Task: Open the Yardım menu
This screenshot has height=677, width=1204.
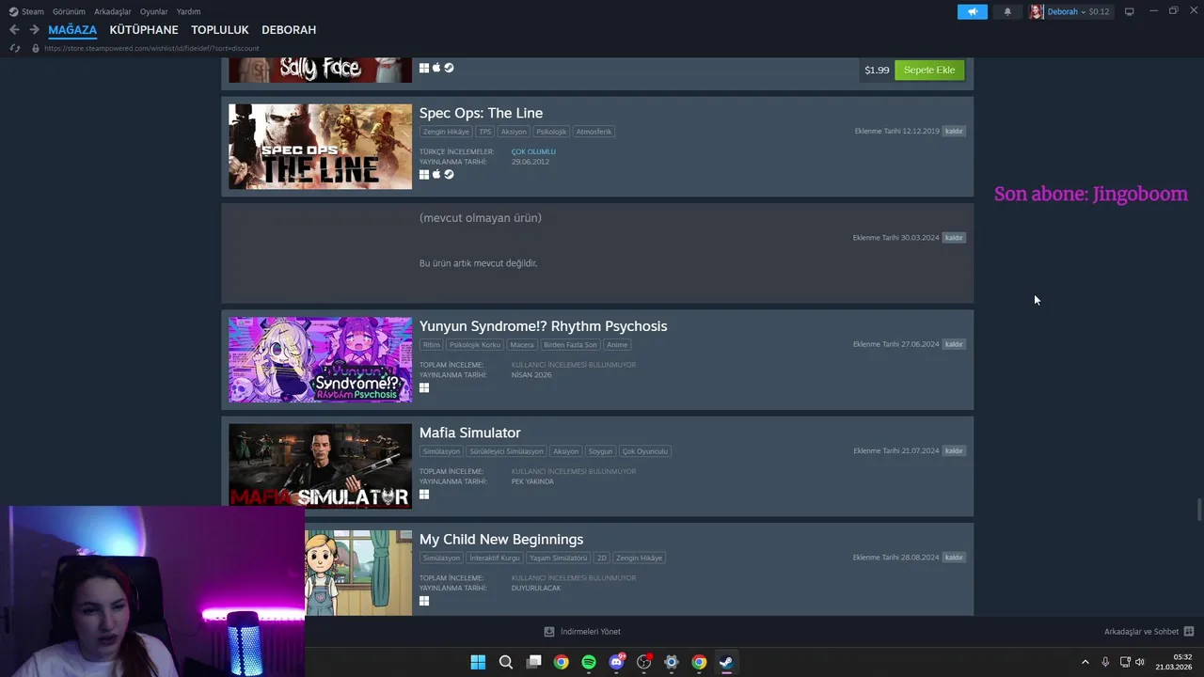Action: coord(188,11)
